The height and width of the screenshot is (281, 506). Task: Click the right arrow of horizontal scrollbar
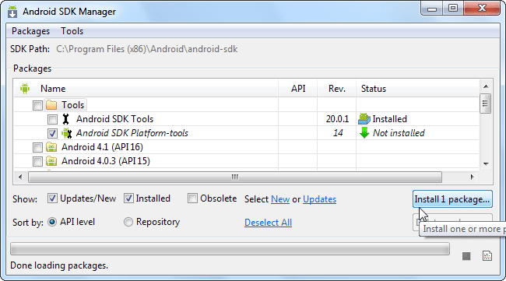tap(472, 177)
